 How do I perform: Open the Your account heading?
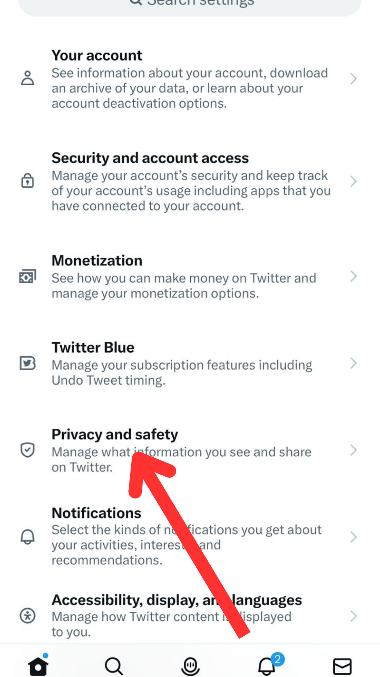(97, 55)
